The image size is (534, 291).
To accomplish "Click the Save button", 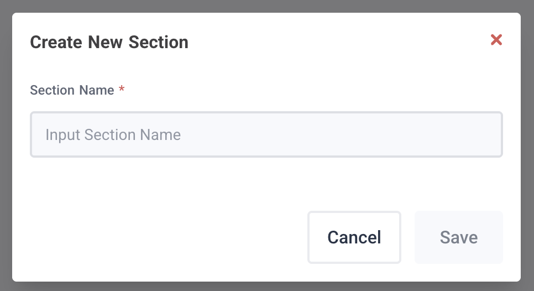I will [458, 237].
